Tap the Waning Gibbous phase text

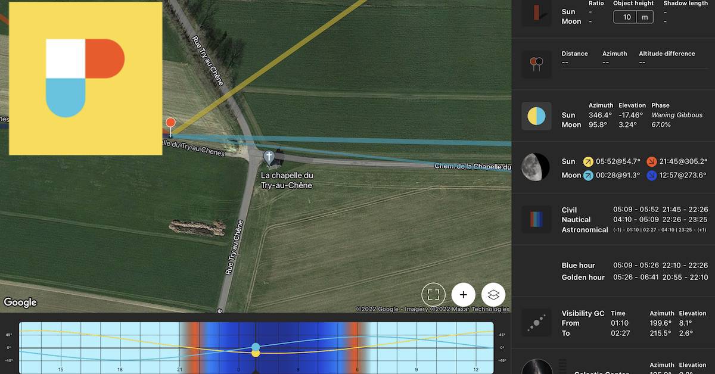pos(677,115)
